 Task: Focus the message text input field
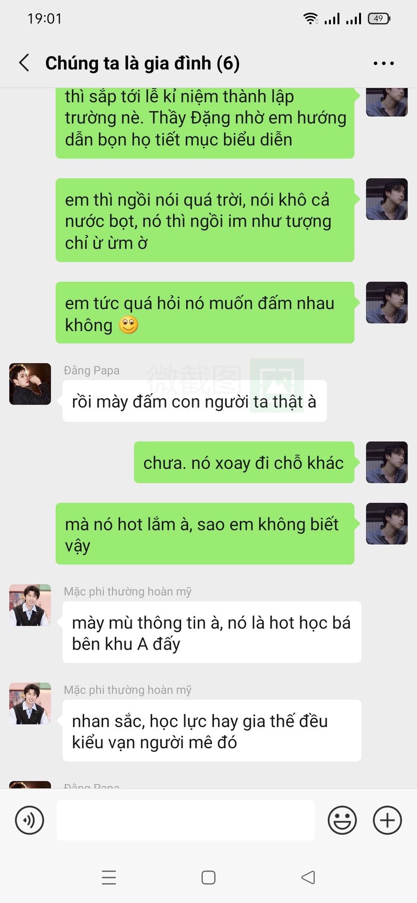pyautogui.click(x=186, y=820)
